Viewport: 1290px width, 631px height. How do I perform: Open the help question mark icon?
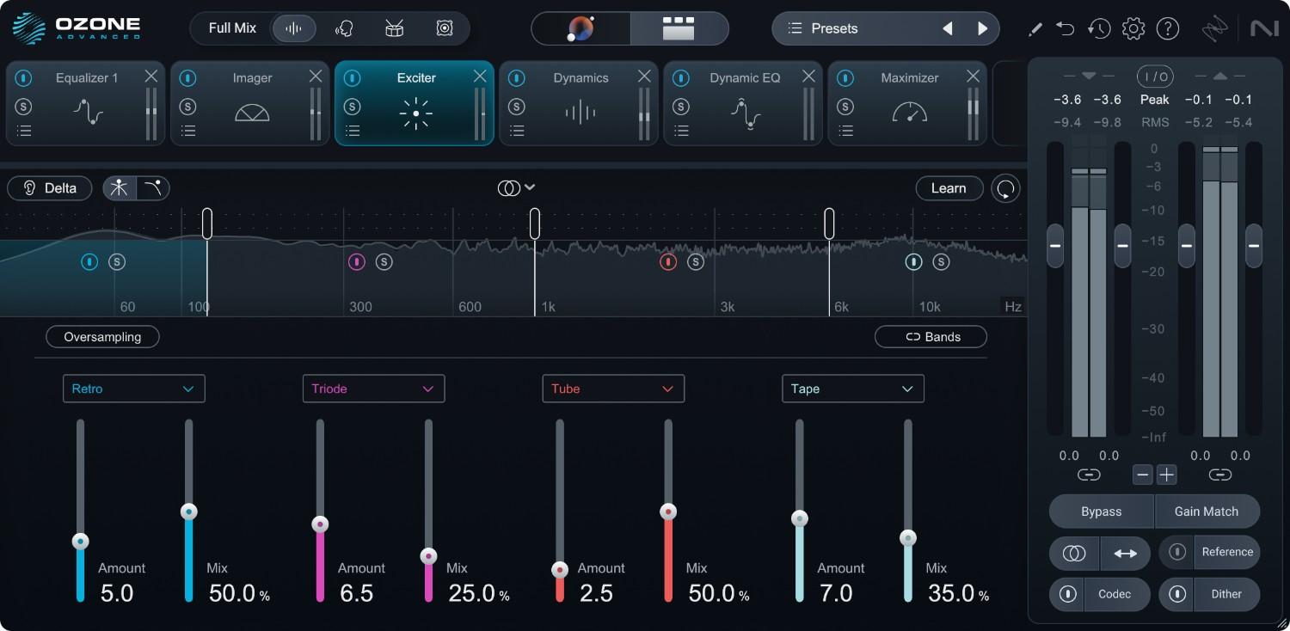click(x=1167, y=28)
